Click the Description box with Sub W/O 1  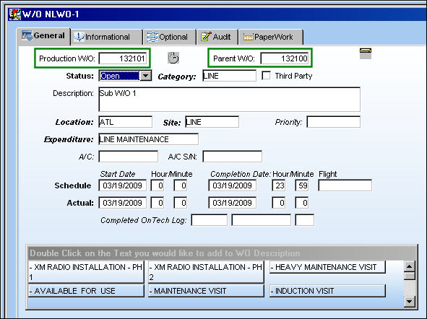[x=229, y=100]
